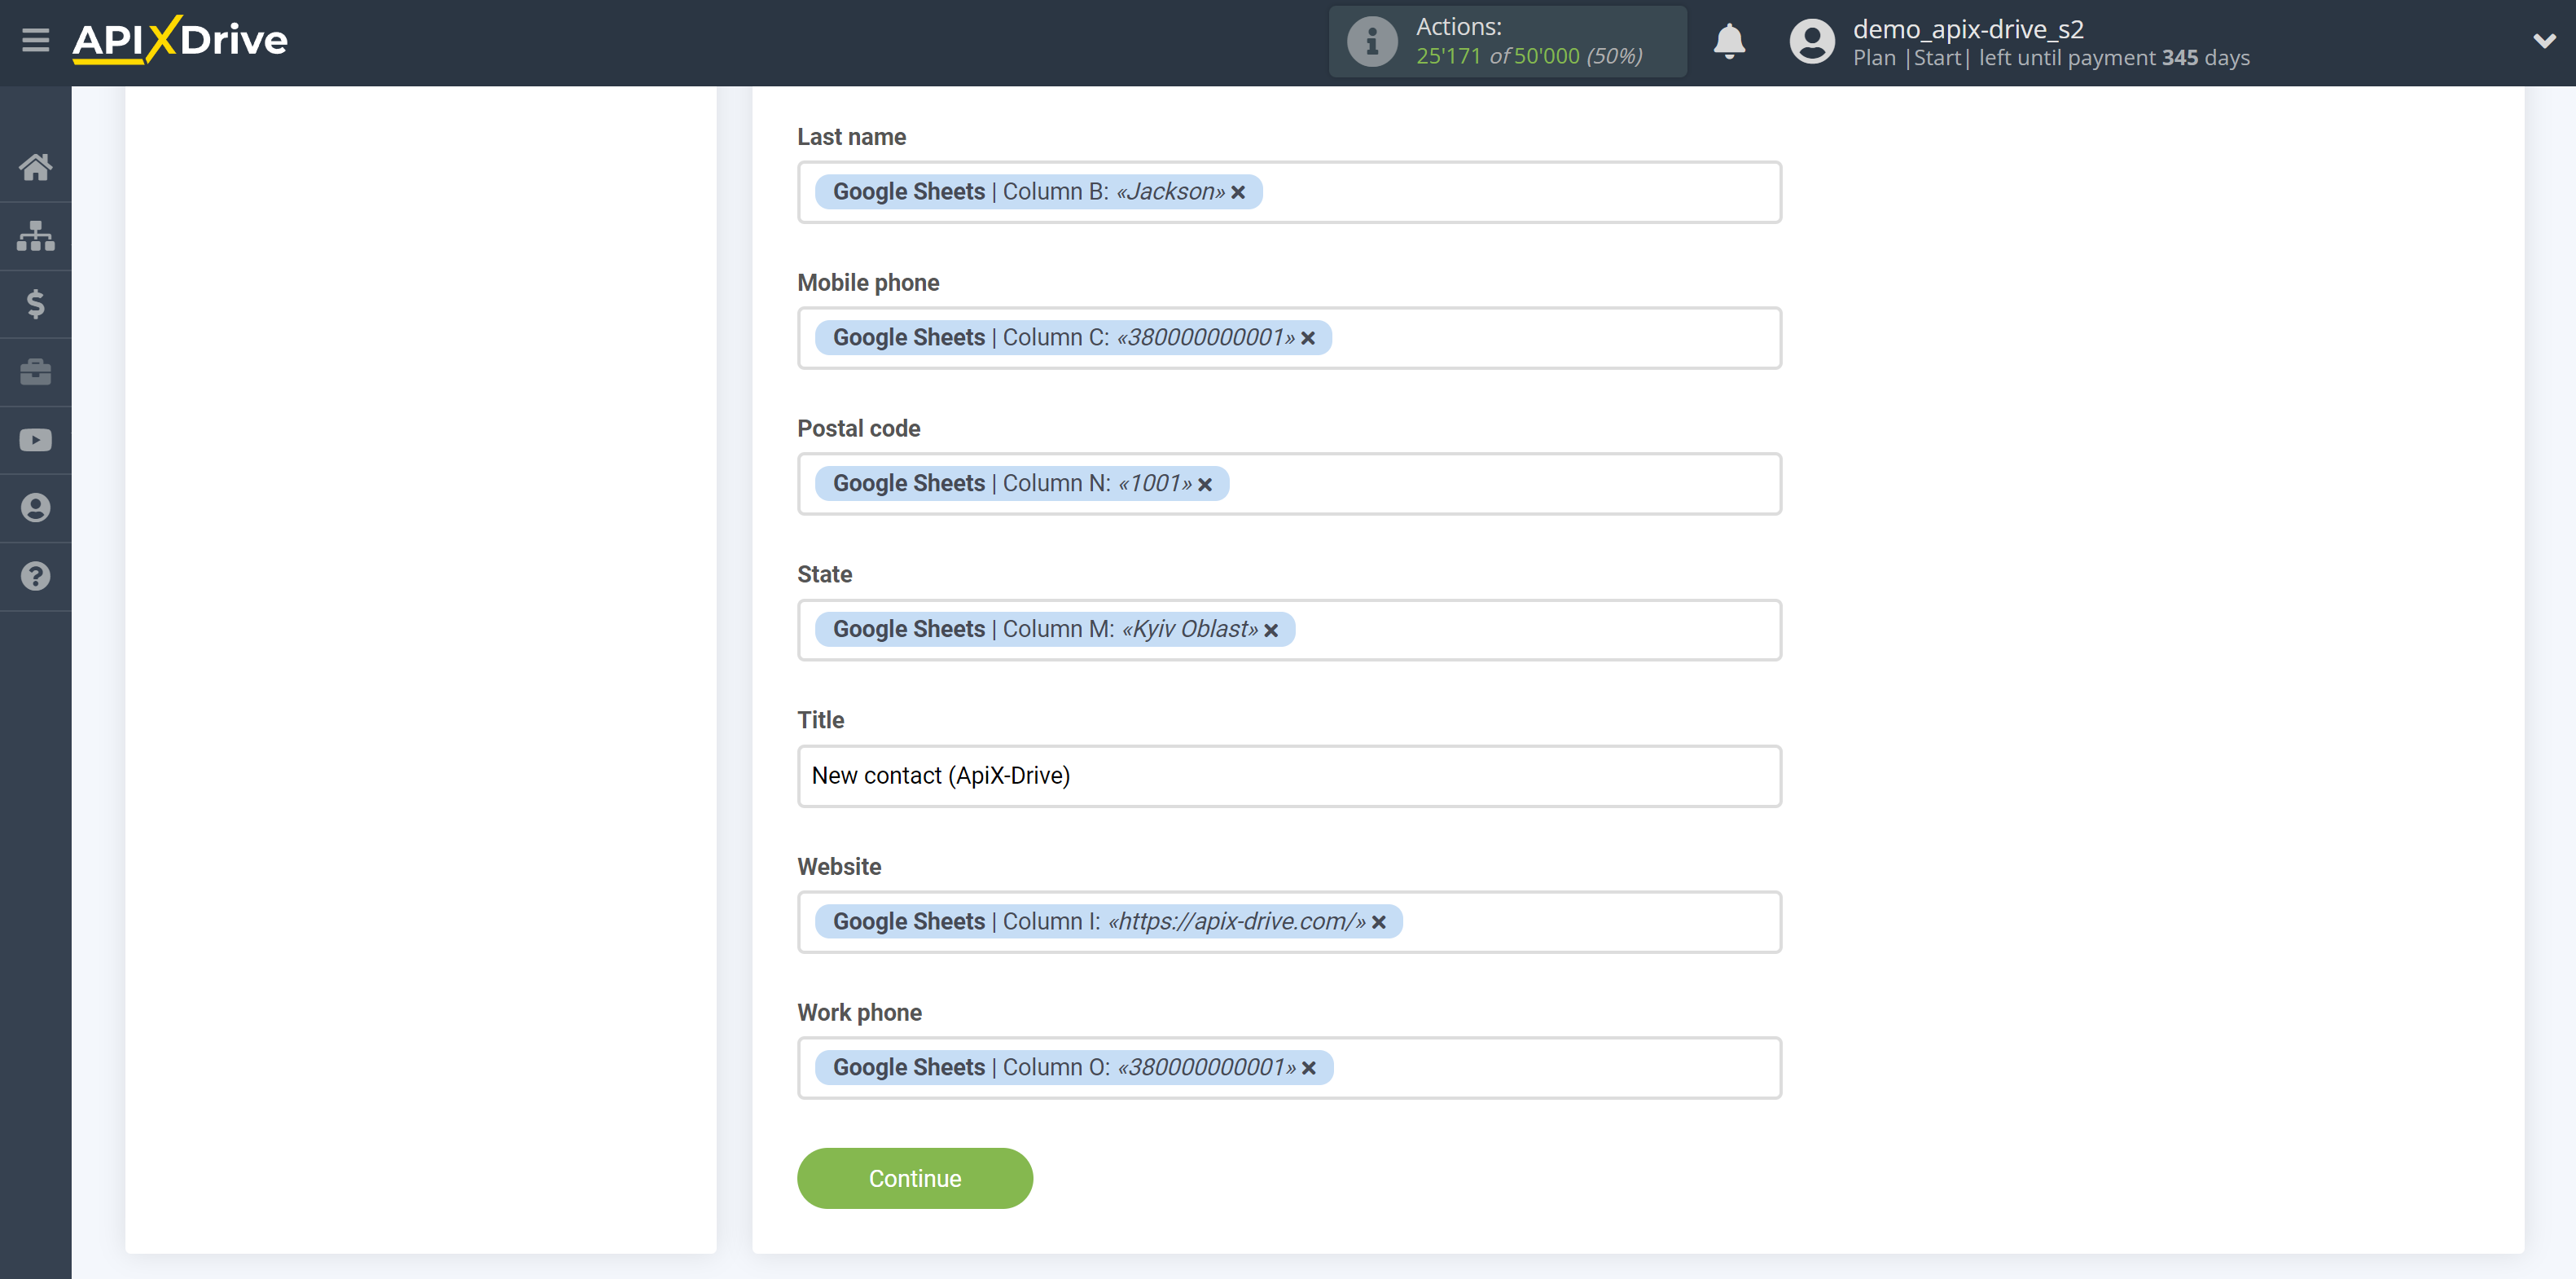Screen dimensions: 2576x1279
Task: Remove the Column N 1001 tag
Action: (1205, 484)
